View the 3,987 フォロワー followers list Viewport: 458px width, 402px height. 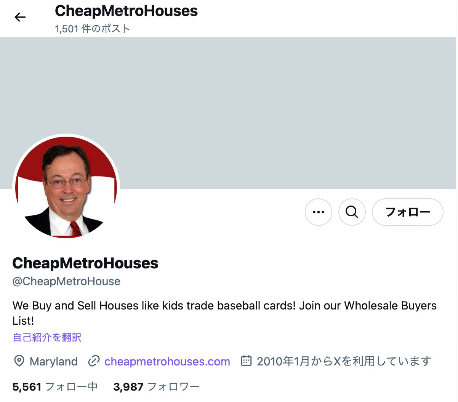tap(156, 387)
